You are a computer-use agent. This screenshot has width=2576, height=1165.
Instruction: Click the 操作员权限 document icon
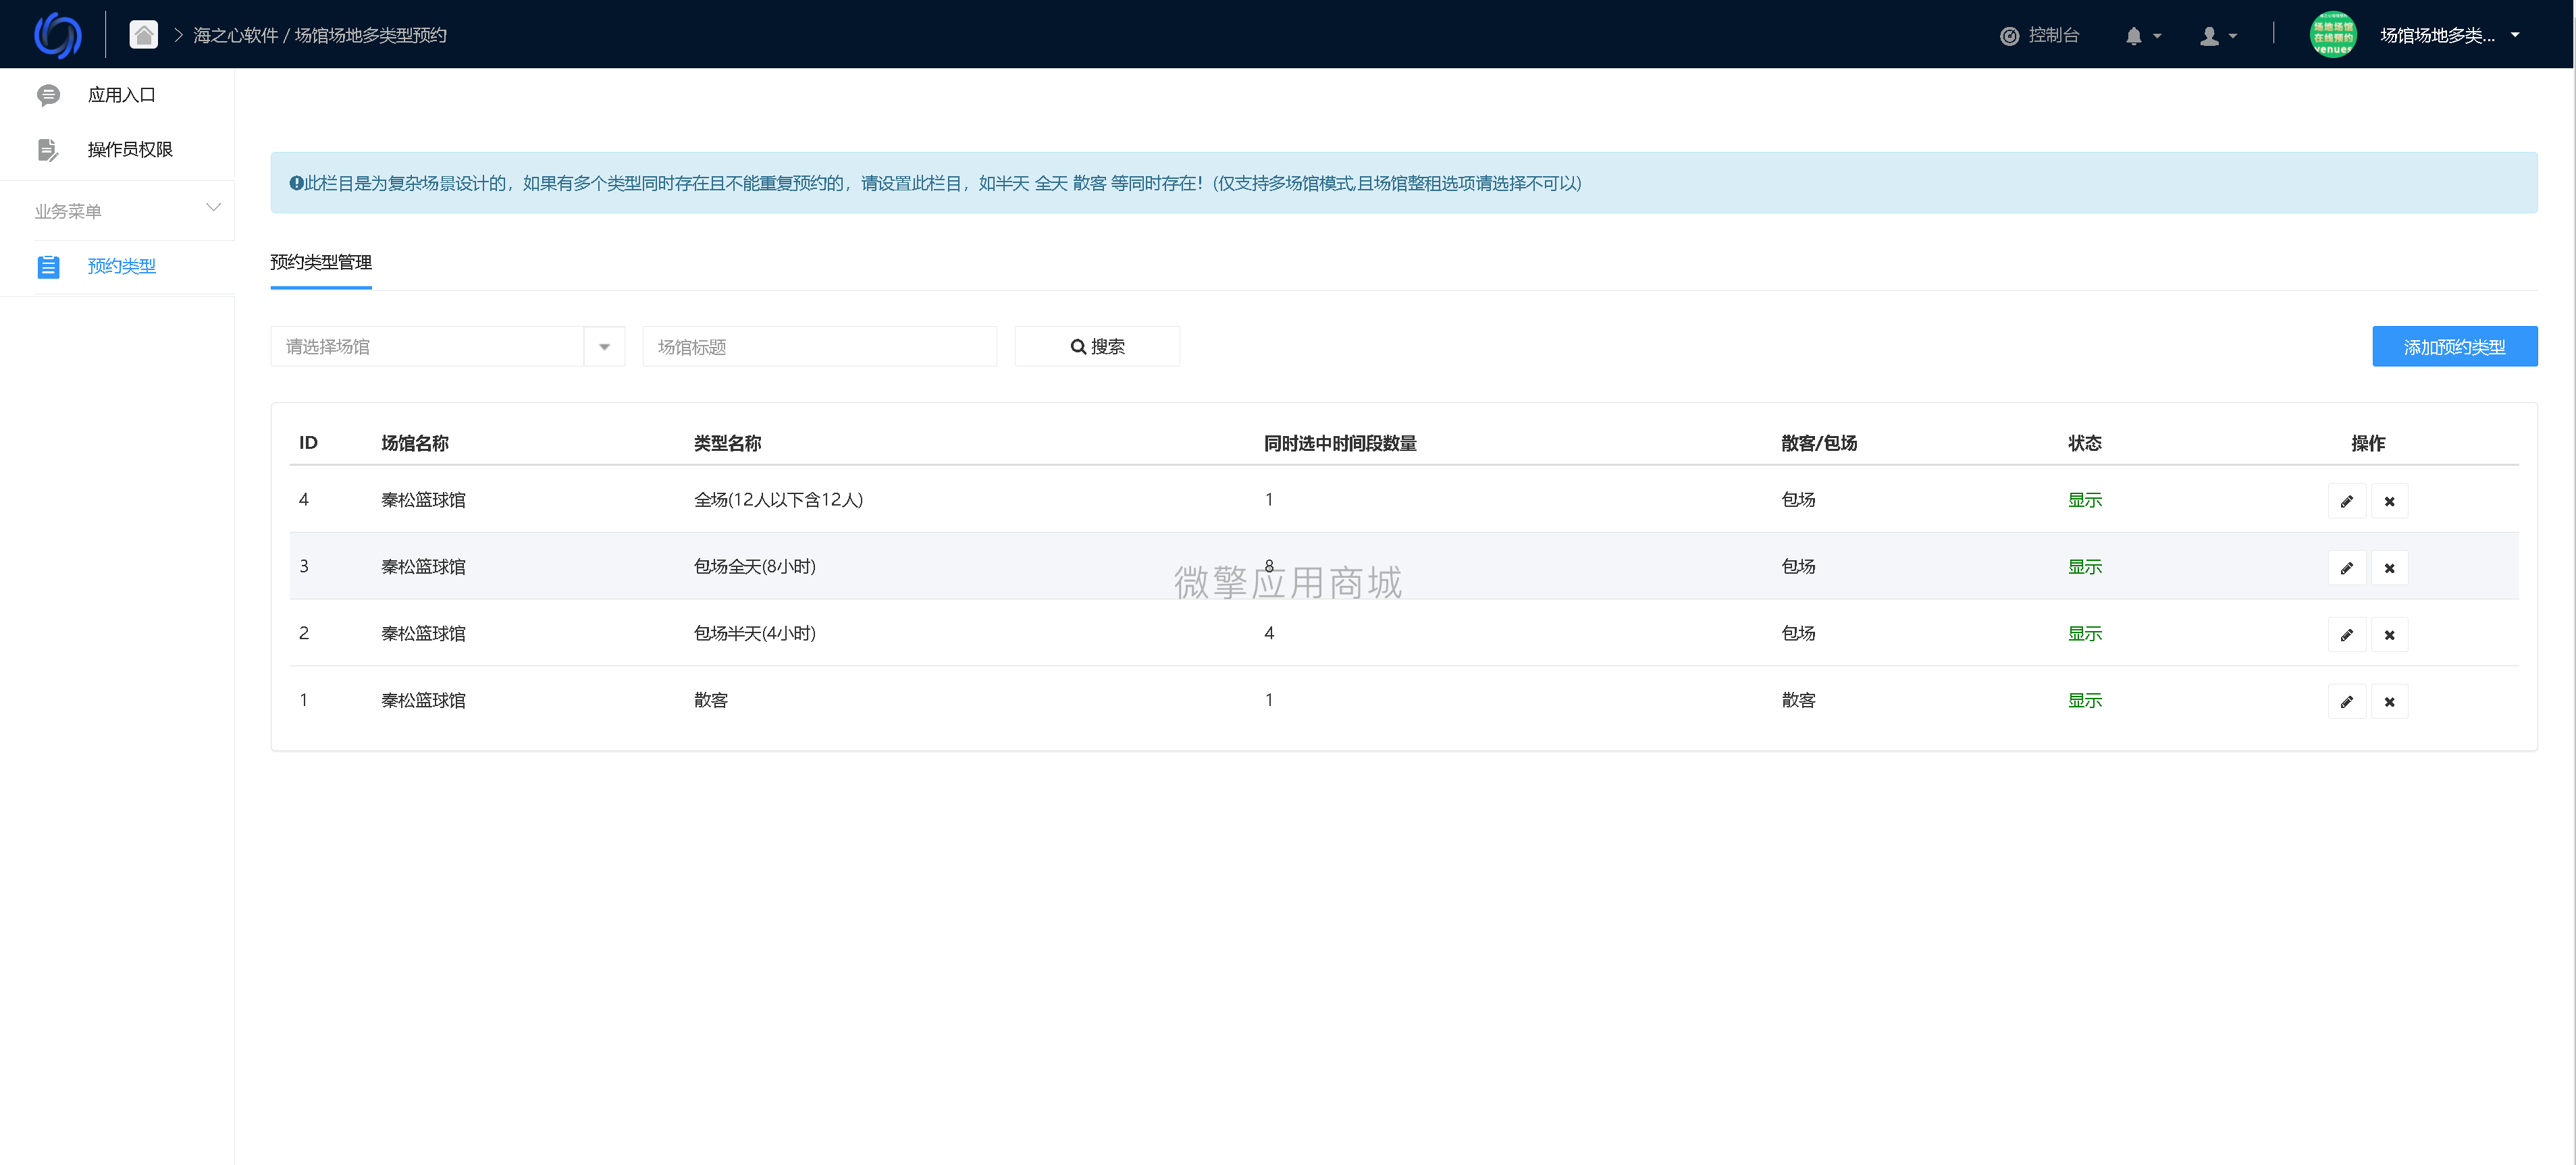point(48,150)
